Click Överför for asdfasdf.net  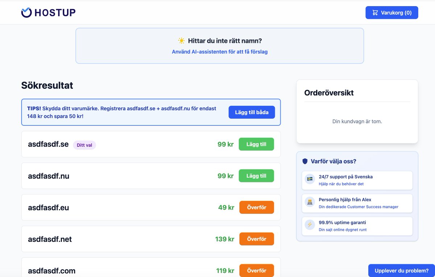257,239
